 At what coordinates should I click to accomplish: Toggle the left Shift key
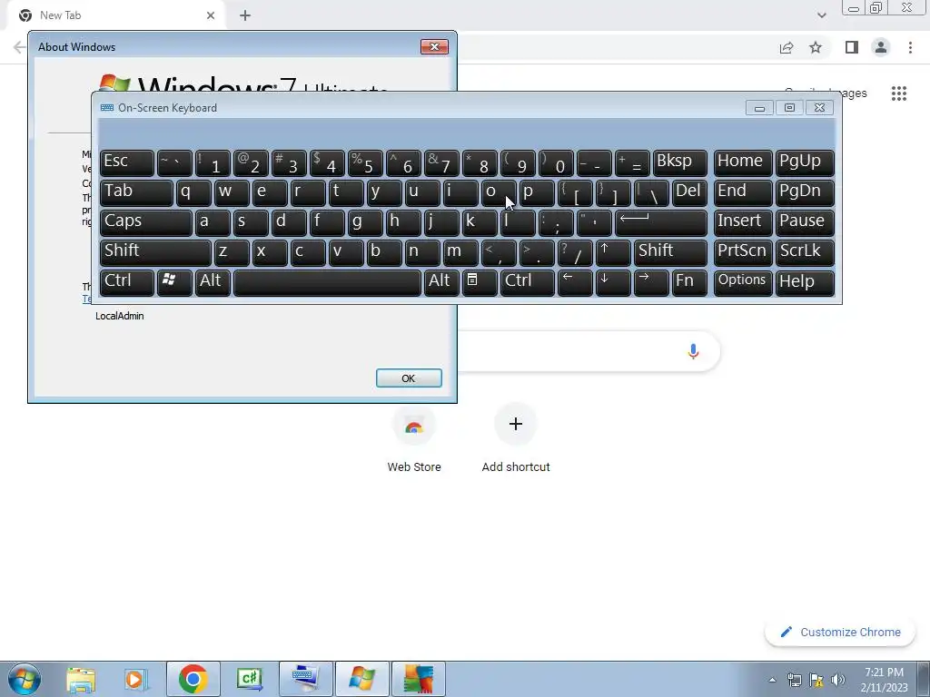[155, 252]
